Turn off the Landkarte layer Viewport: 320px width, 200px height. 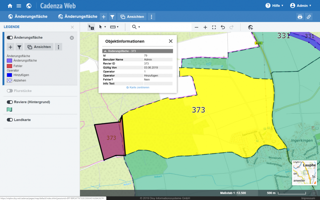click(x=10, y=120)
